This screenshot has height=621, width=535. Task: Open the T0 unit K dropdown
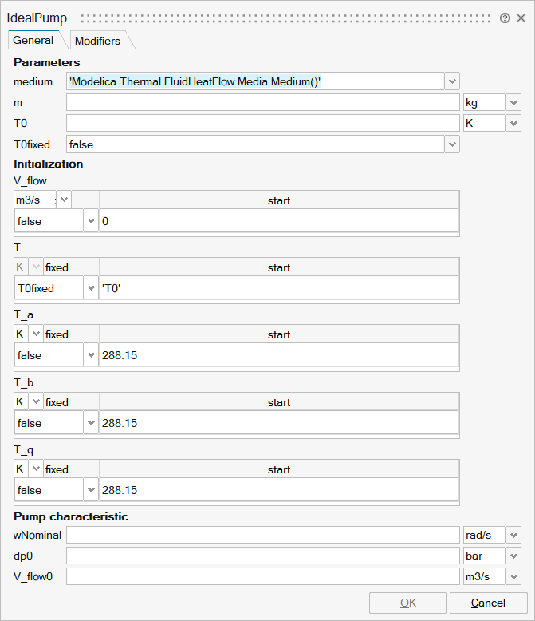point(513,124)
